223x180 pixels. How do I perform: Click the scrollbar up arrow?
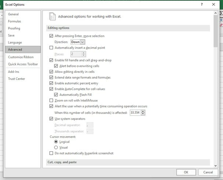tap(215, 13)
